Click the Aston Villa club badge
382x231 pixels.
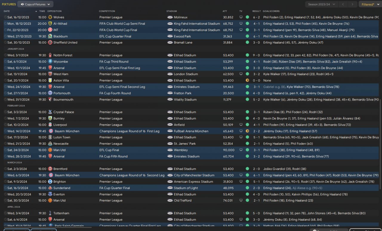pyautogui.click(x=50, y=80)
